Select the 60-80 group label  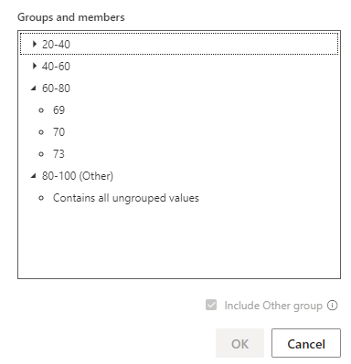tap(56, 88)
